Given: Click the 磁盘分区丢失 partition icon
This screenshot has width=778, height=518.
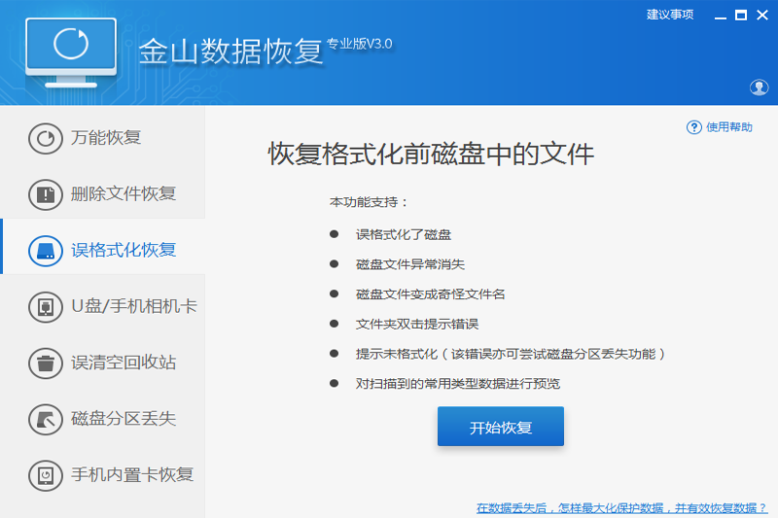Looking at the screenshot, I should point(45,420).
